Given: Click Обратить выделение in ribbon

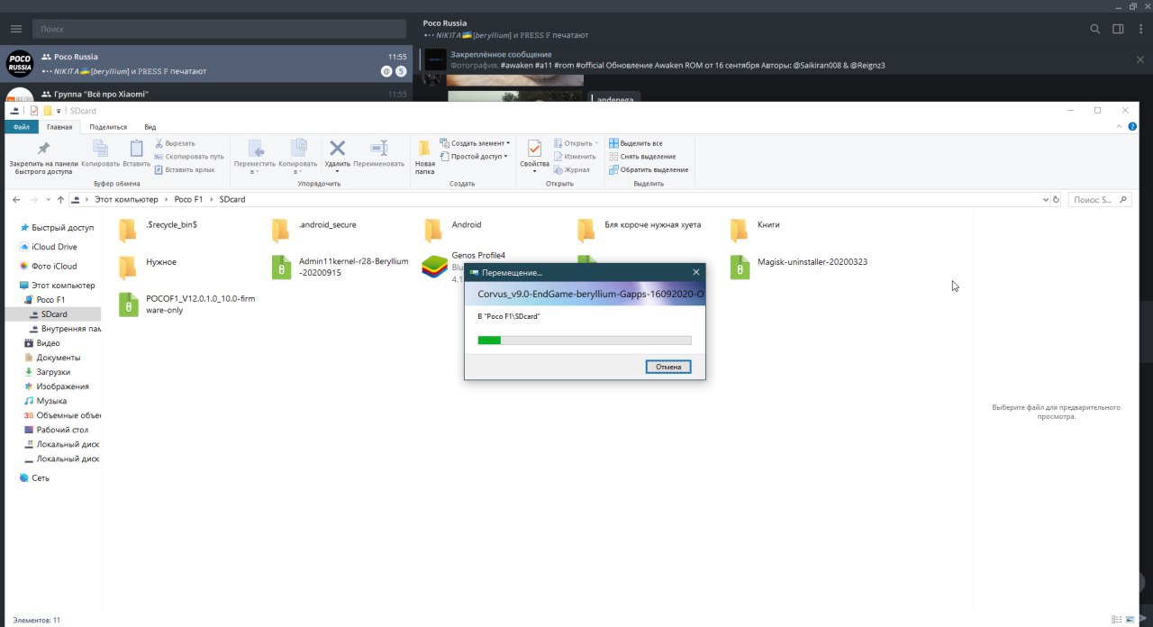Looking at the screenshot, I should coord(649,169).
